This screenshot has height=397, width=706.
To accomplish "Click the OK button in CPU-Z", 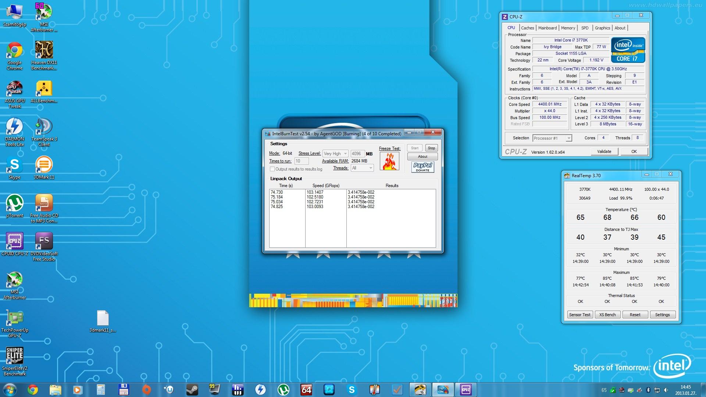I will point(634,151).
